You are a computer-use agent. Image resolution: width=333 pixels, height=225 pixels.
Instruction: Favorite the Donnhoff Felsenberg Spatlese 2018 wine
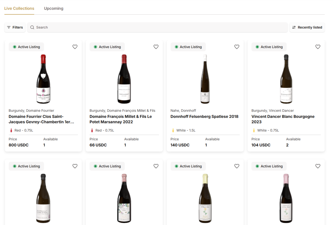(237, 47)
